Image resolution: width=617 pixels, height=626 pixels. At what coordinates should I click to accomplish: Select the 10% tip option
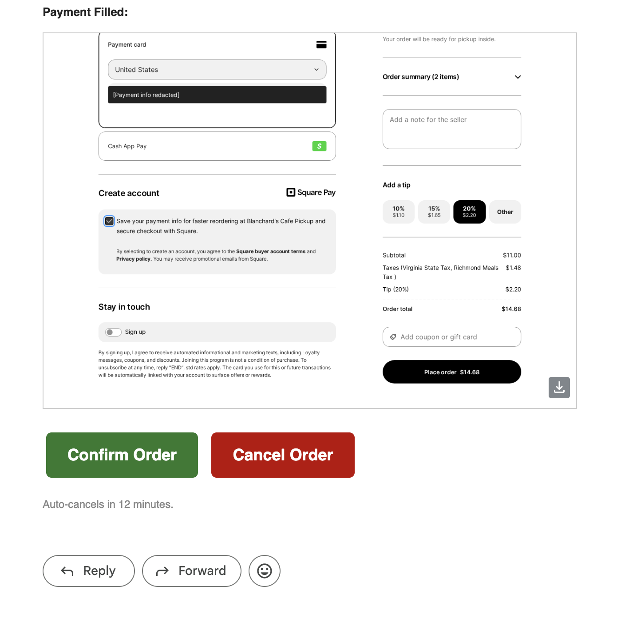click(398, 212)
